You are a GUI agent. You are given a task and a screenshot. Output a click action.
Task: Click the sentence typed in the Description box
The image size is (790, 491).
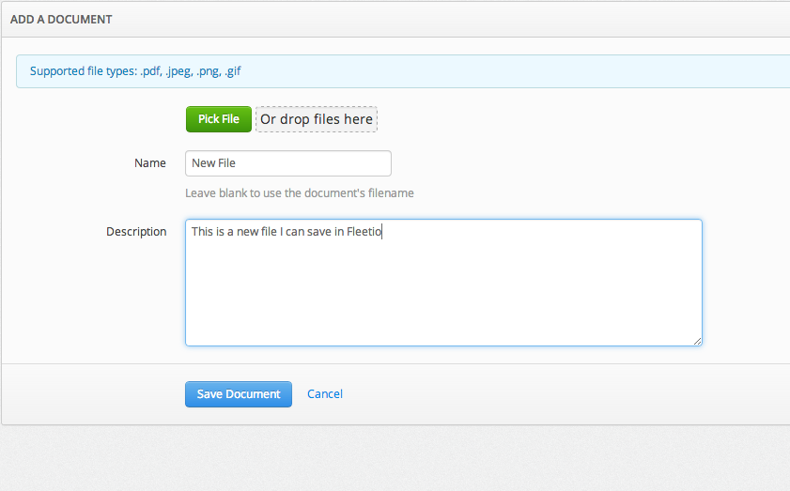pos(287,232)
